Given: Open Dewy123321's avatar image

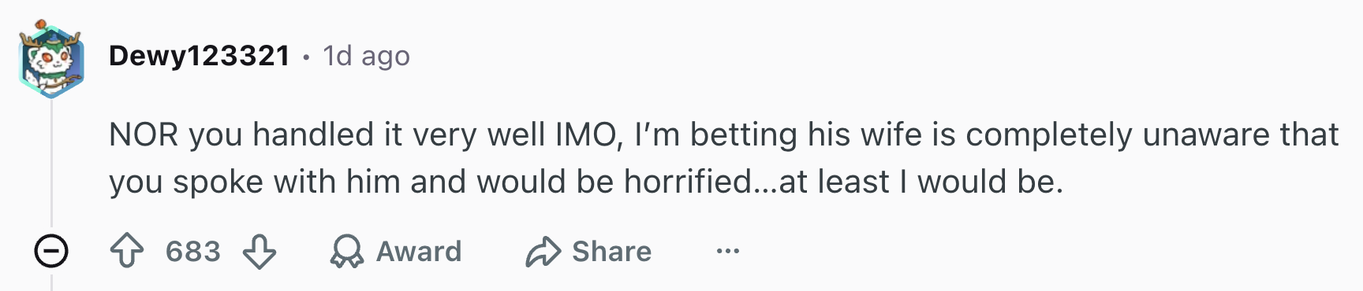Looking at the screenshot, I should (51, 59).
